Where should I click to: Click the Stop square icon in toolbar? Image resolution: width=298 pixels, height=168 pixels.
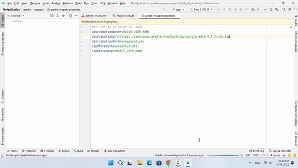258,9
